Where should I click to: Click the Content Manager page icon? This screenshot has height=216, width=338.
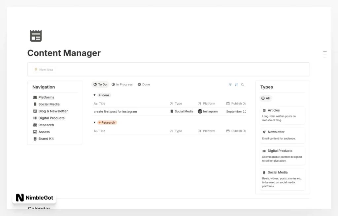tap(36, 36)
